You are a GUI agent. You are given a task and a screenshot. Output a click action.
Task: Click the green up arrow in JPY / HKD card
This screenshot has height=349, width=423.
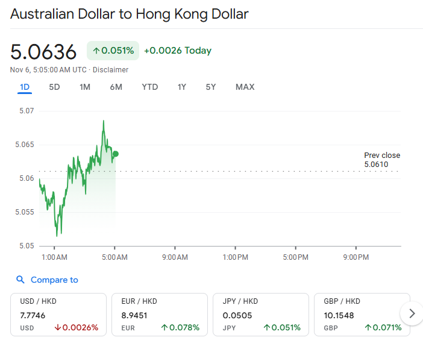(266, 328)
